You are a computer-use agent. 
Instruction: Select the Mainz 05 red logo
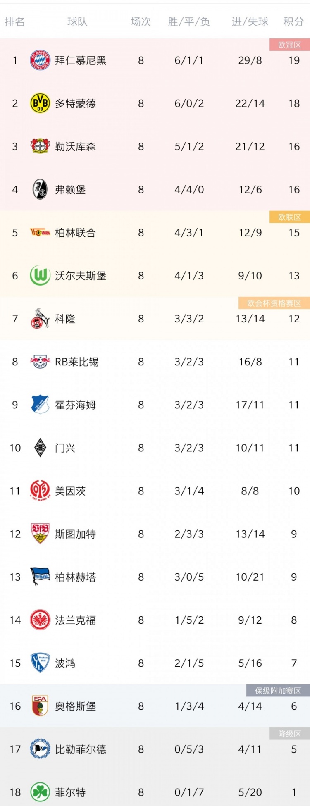point(40,491)
